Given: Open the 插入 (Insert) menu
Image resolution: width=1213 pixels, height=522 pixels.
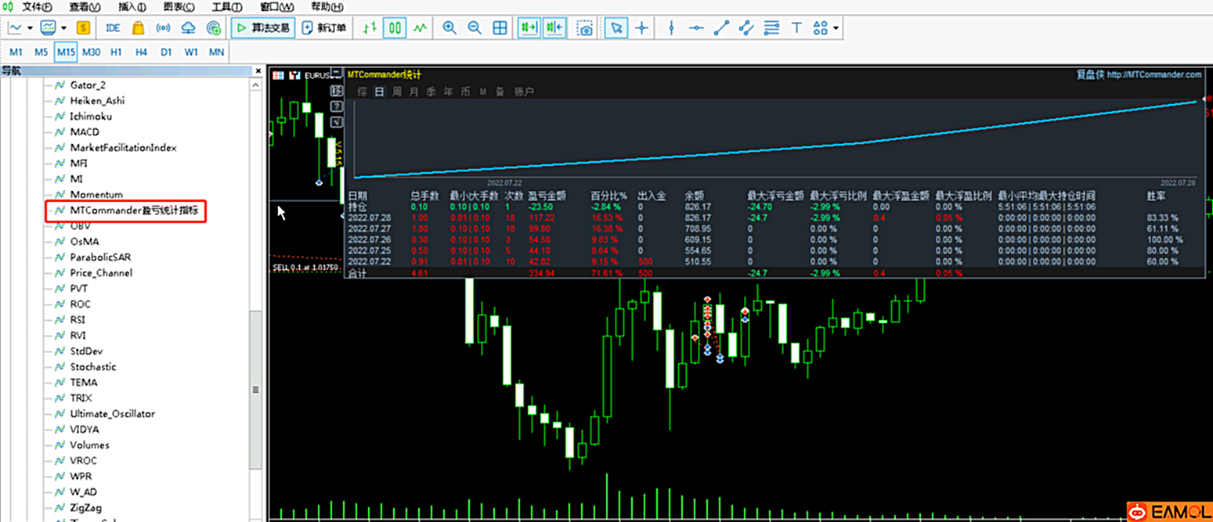Looking at the screenshot, I should 132,7.
